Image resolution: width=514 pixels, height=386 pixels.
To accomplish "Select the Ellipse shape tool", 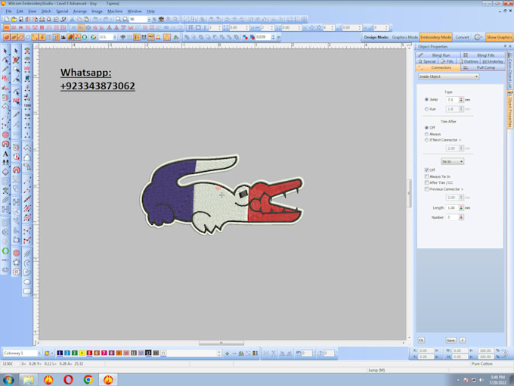I will pos(27,282).
